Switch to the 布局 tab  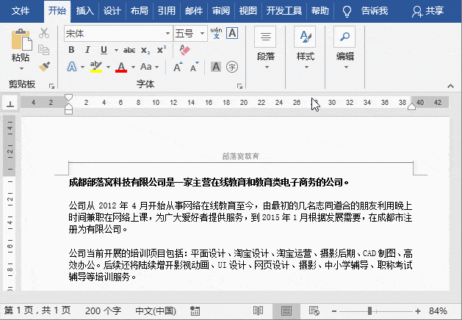[x=139, y=11]
